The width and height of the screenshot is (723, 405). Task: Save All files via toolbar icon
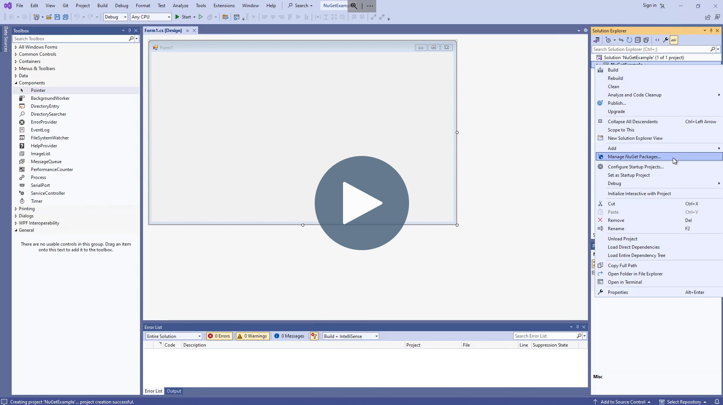(66, 17)
